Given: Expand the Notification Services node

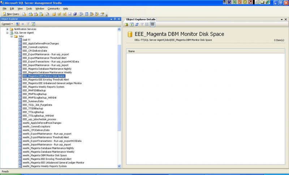Looking at the screenshot, I should pyautogui.click(x=7, y=29).
